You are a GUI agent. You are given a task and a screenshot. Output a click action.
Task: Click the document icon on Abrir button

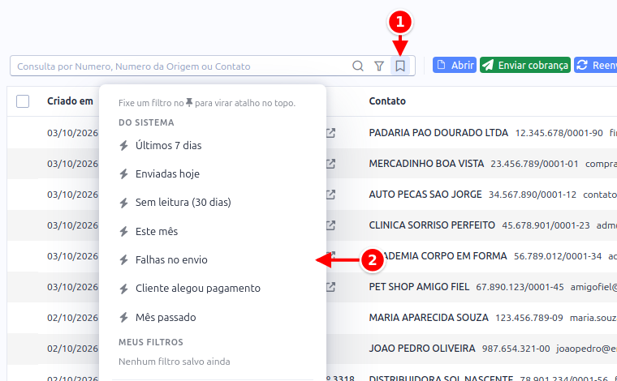click(442, 64)
